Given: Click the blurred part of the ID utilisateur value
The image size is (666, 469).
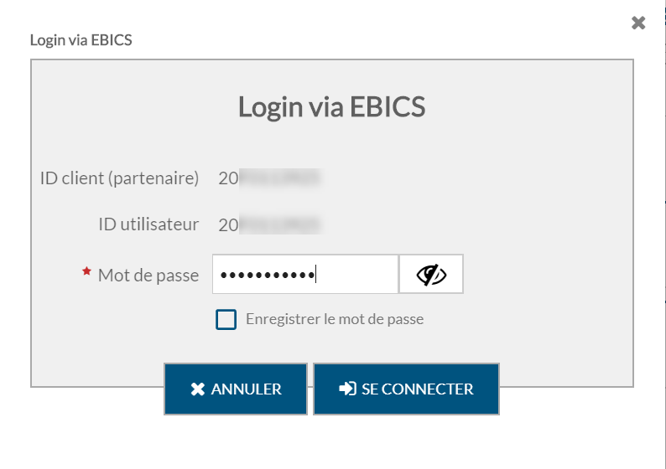Looking at the screenshot, I should tap(280, 224).
